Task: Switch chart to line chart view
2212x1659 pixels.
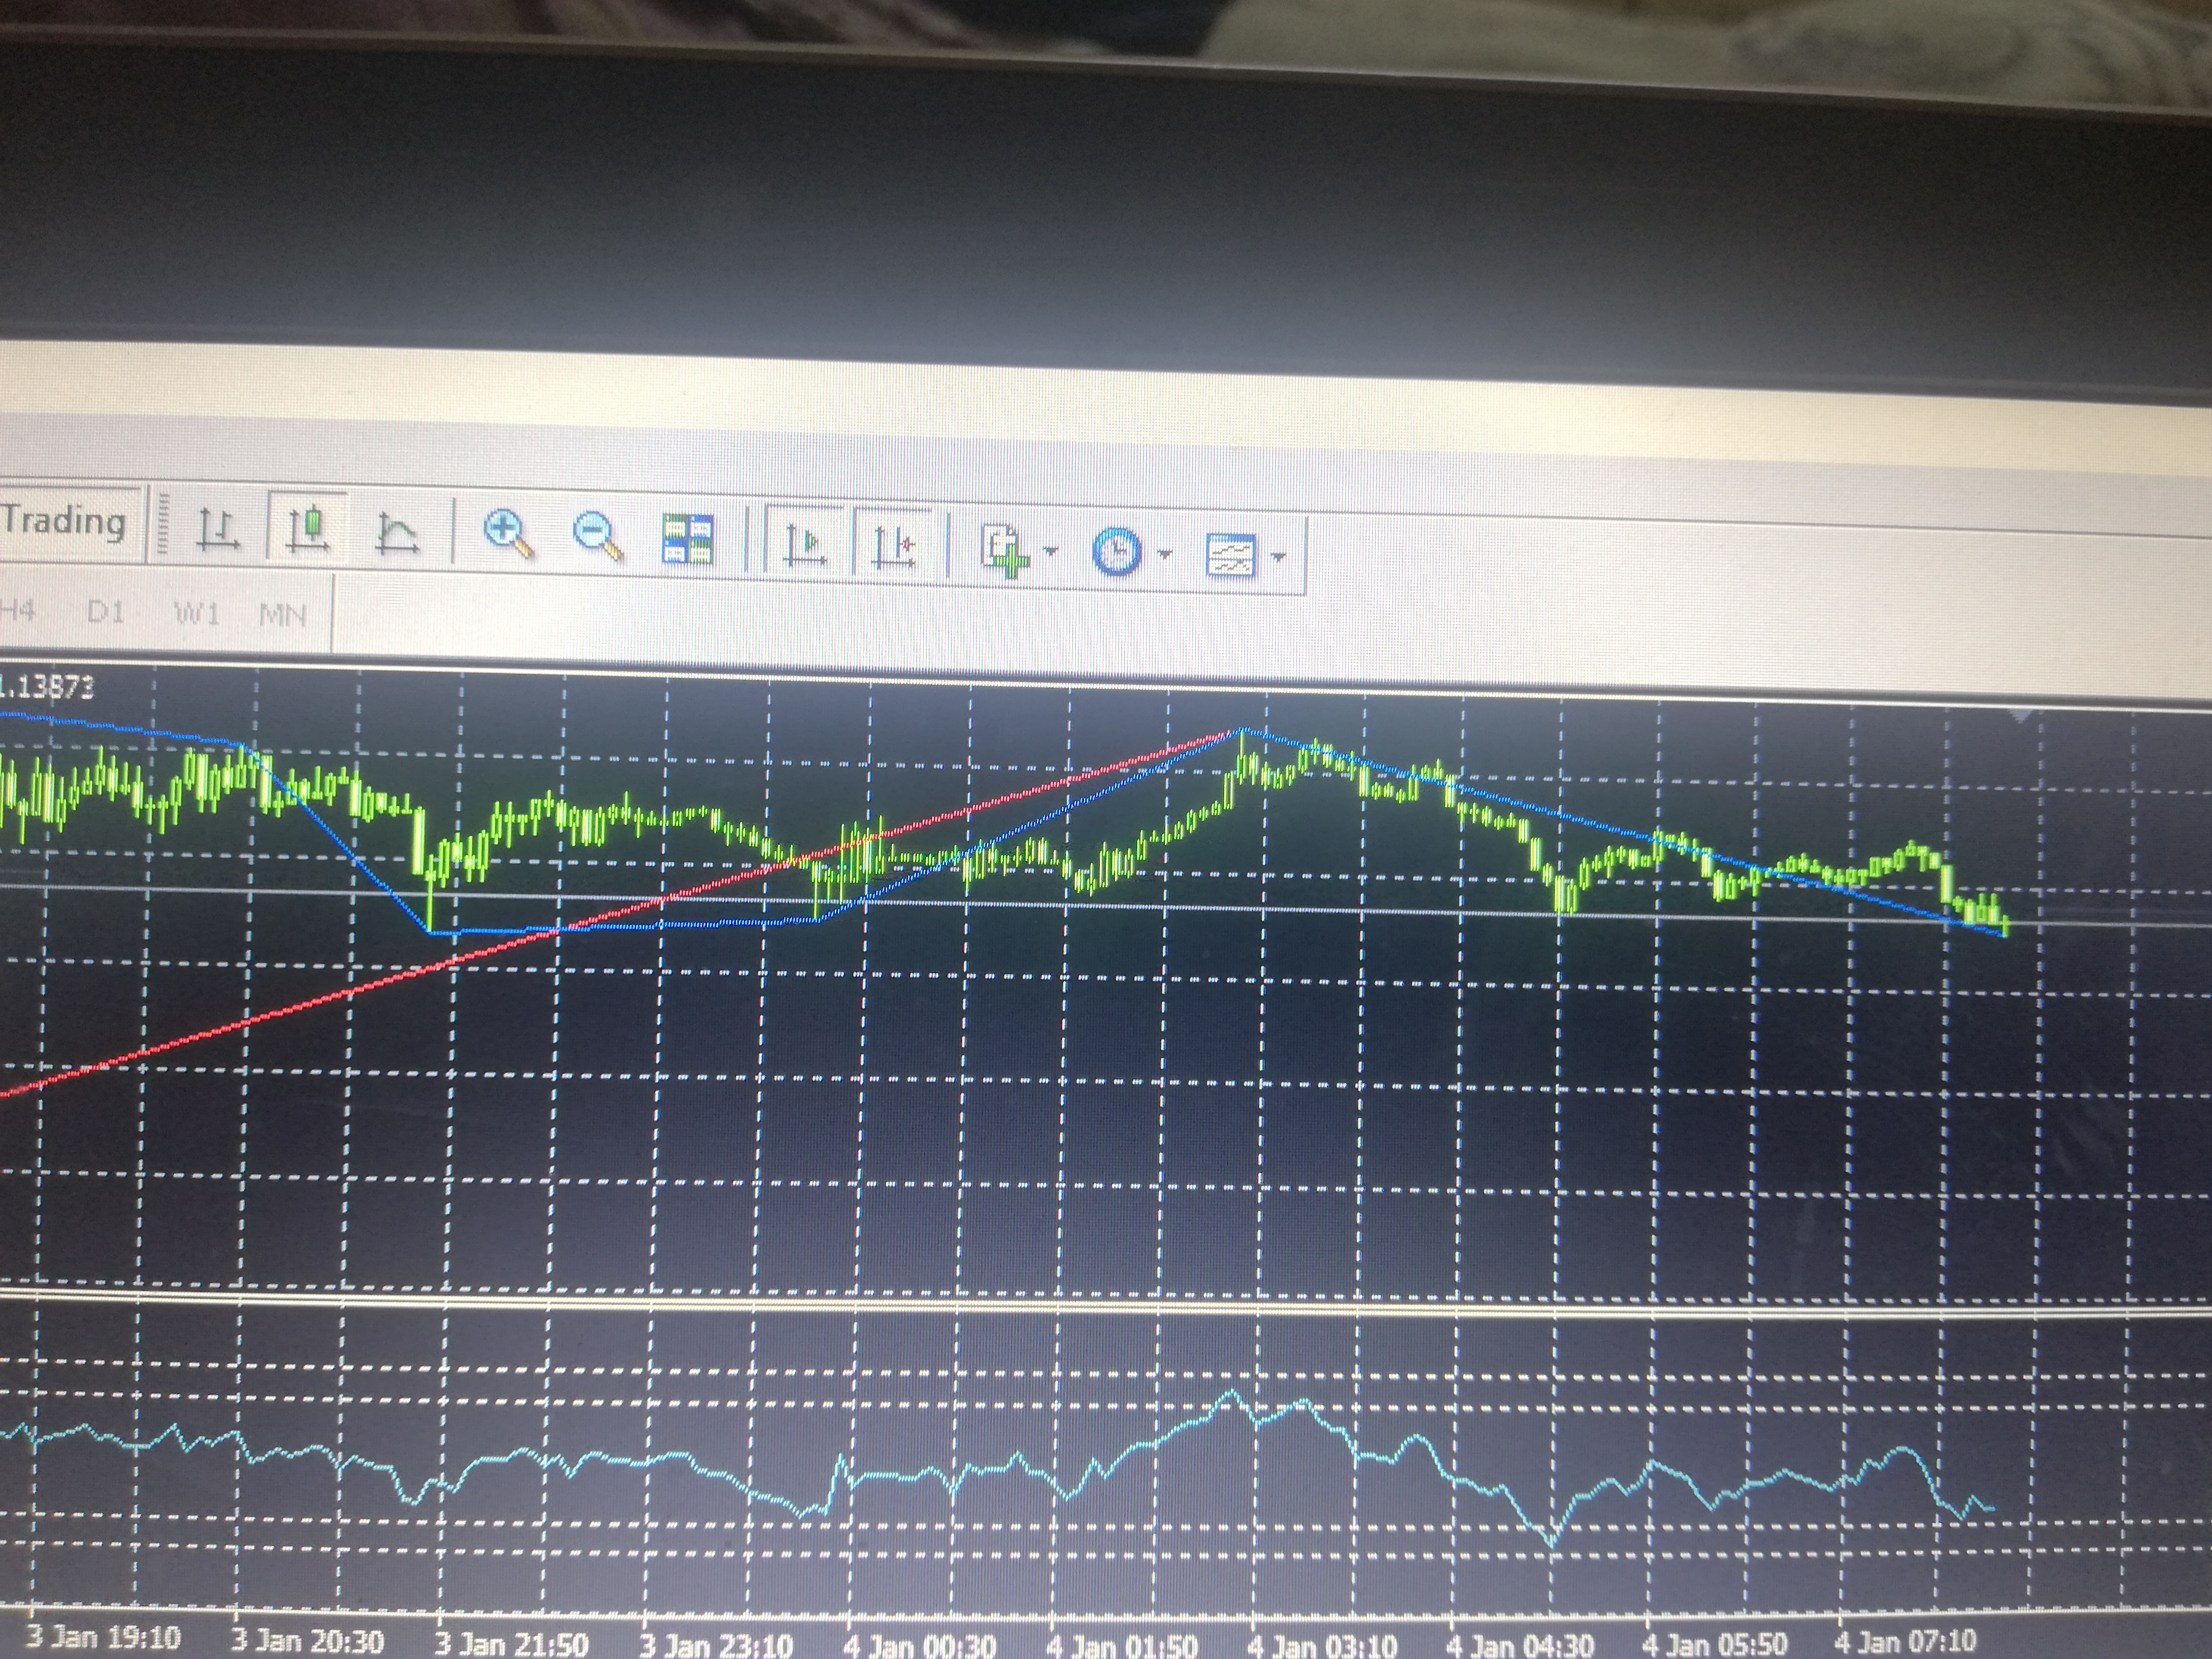Action: pyautogui.click(x=396, y=533)
